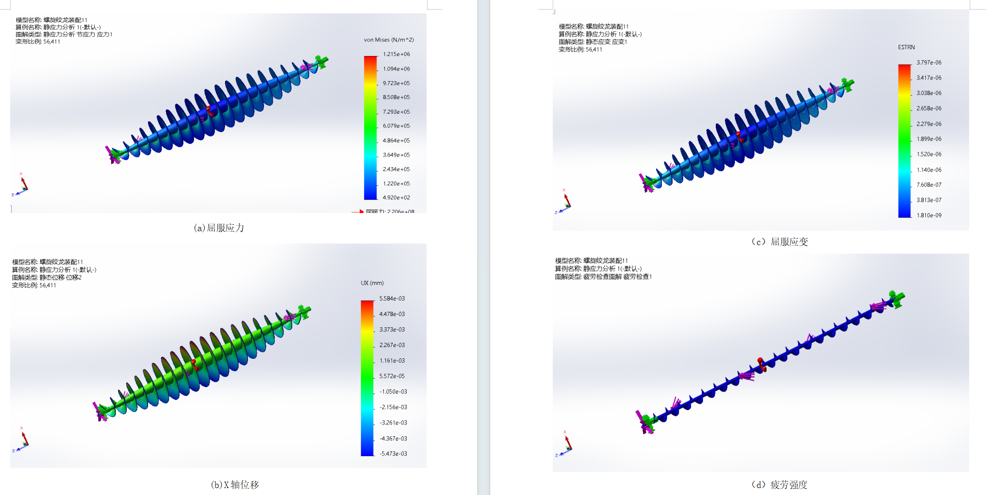990x495 pixels.
Task: Click the XYZ axis triad in the UX displacement plot
Action: 20,439
